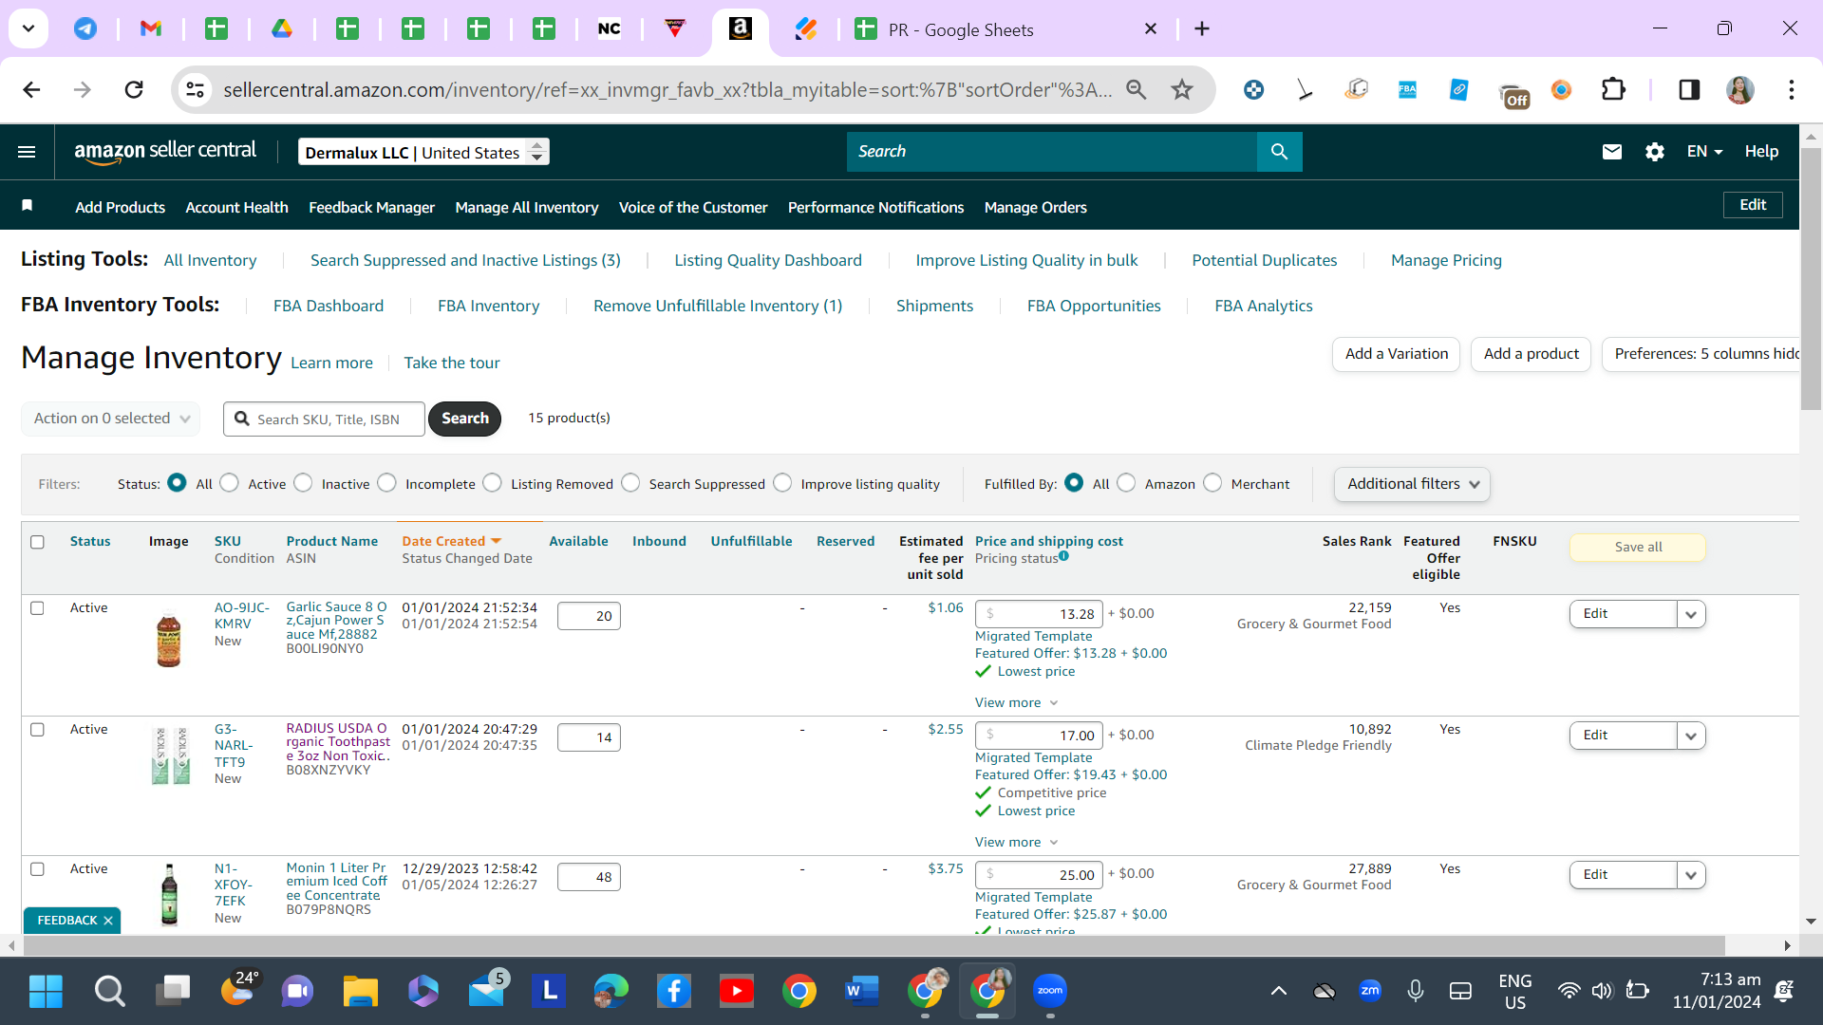Select the Listing Removed filter
Image resolution: width=1823 pixels, height=1025 pixels.
pos(492,483)
